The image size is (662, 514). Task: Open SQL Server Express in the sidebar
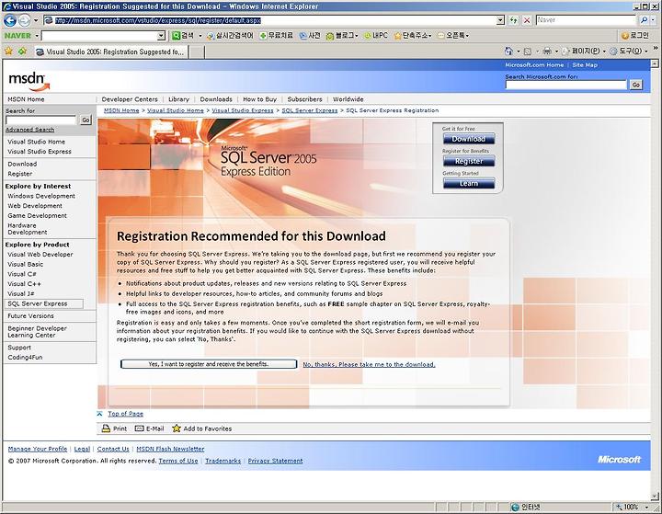click(38, 303)
